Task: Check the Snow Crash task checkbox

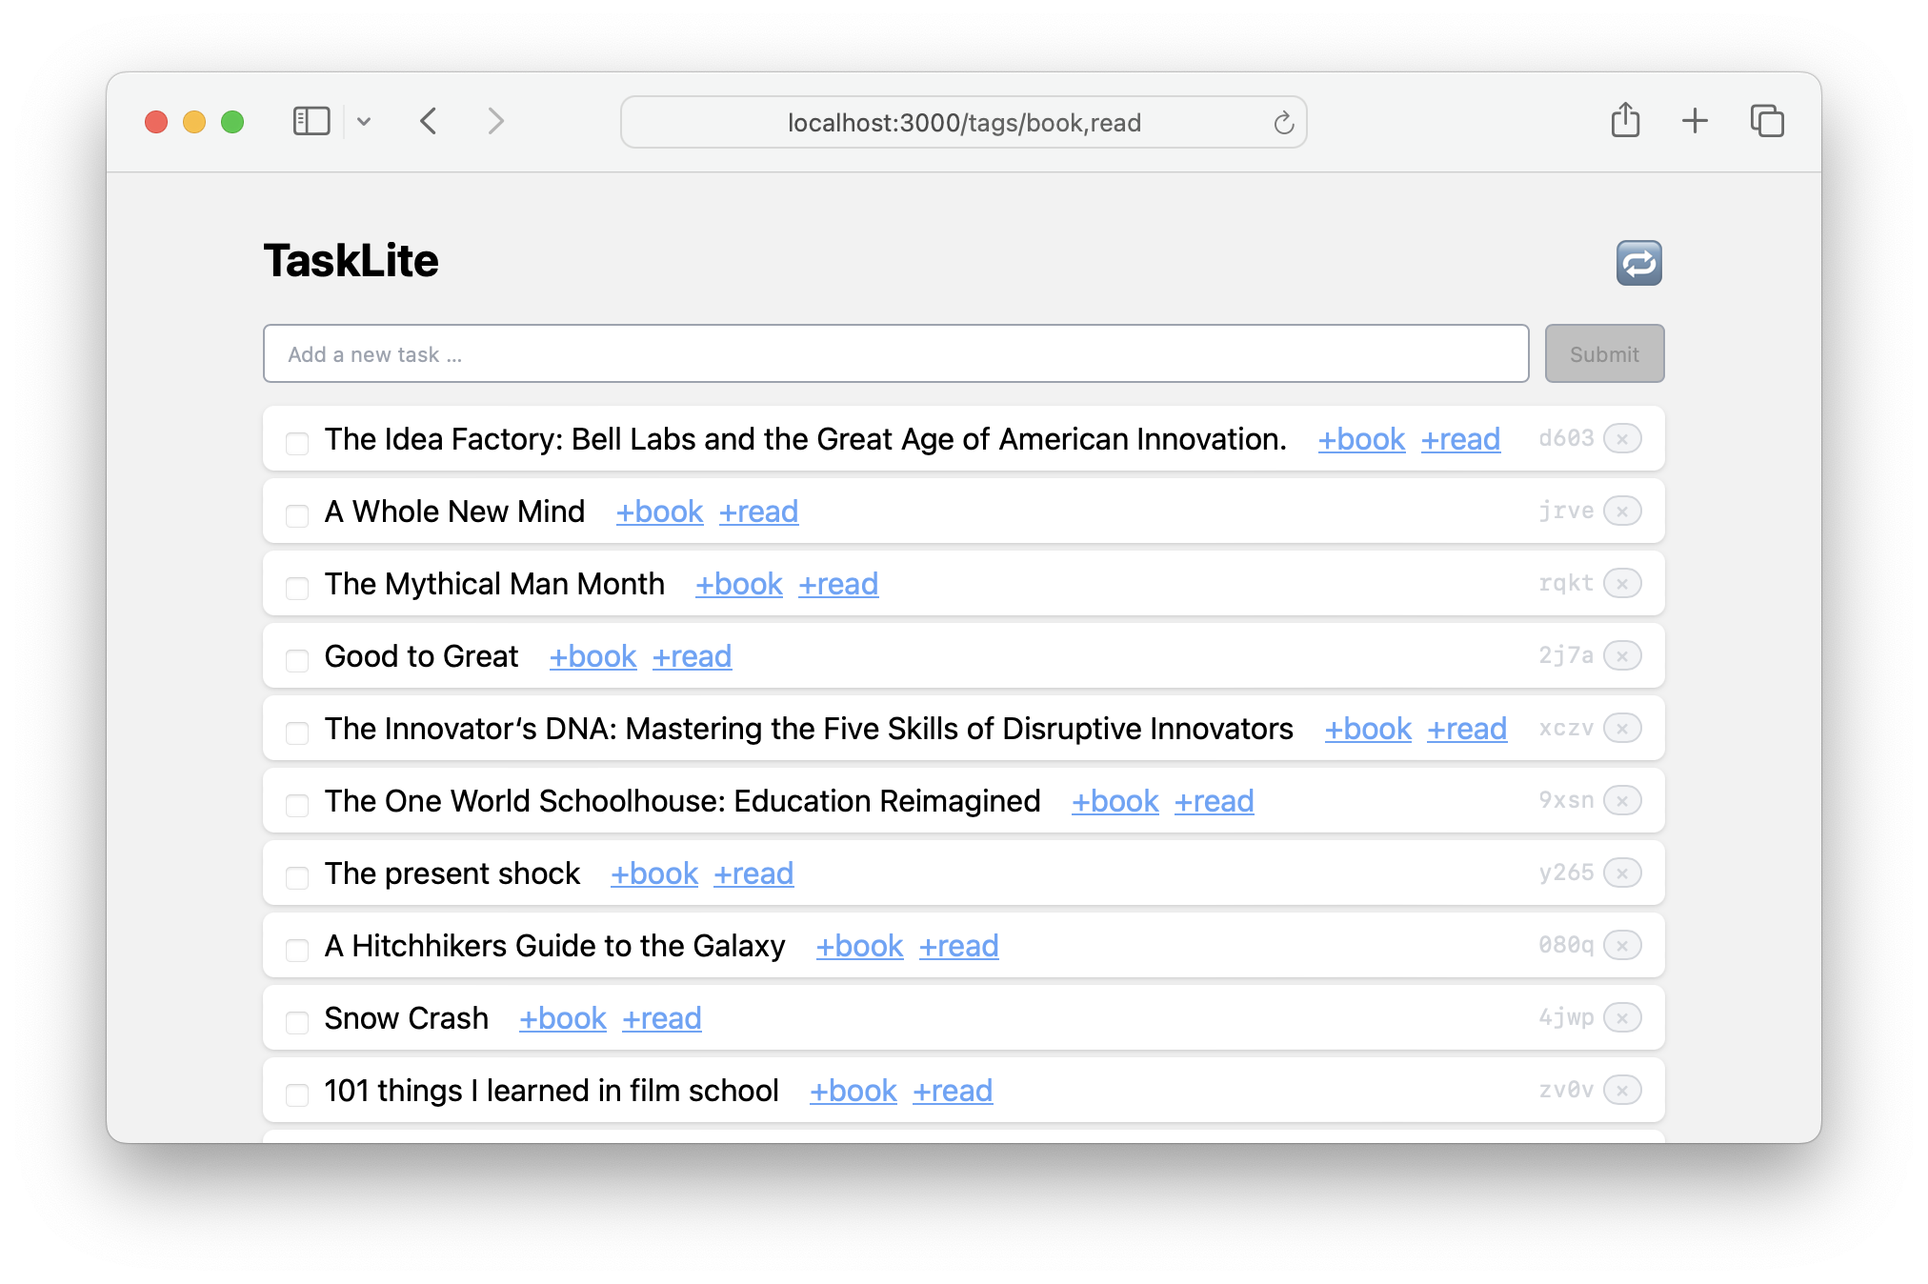Action: coord(297,1021)
